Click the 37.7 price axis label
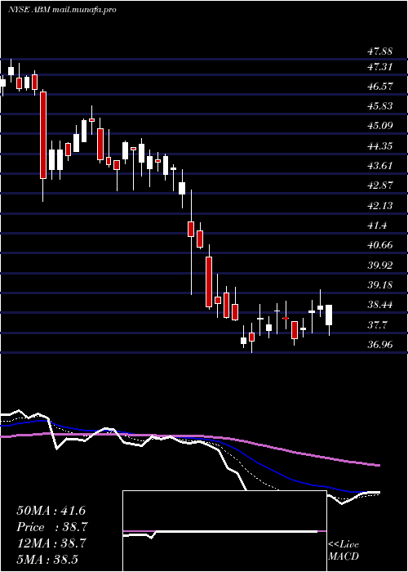The height and width of the screenshot is (572, 408). 377,325
